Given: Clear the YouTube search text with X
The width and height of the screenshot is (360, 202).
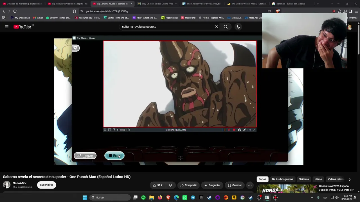Looking at the screenshot, I should [x=217, y=27].
